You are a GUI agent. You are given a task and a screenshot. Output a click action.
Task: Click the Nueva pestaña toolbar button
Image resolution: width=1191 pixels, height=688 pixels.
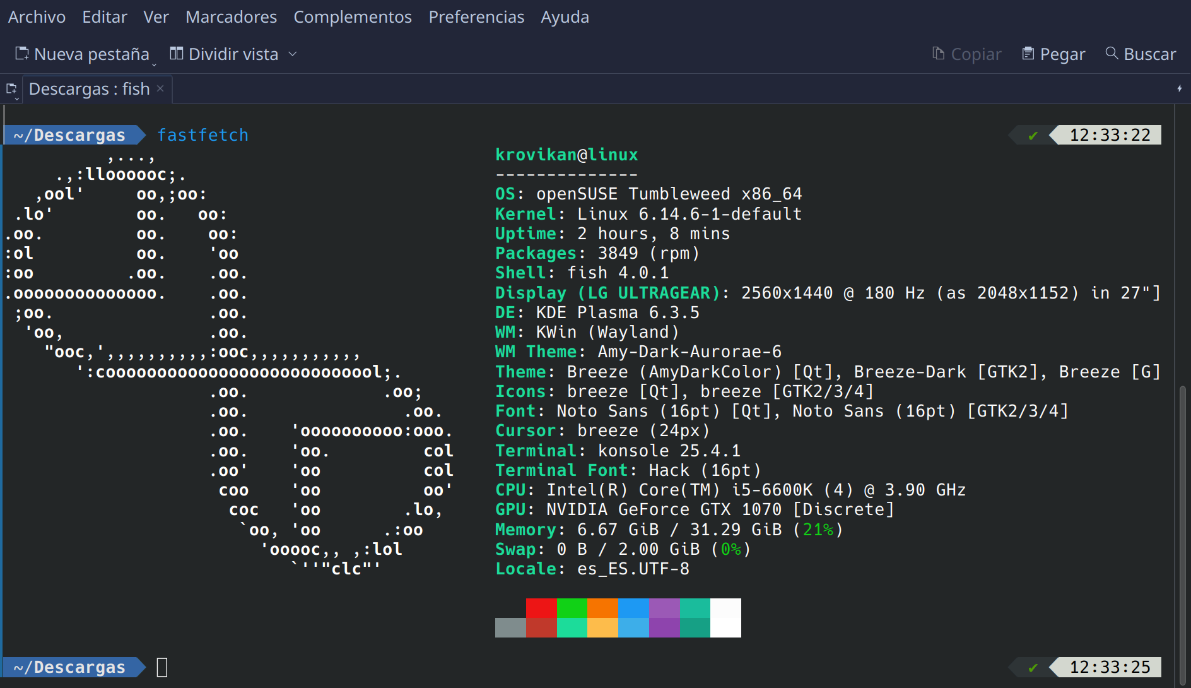click(85, 54)
